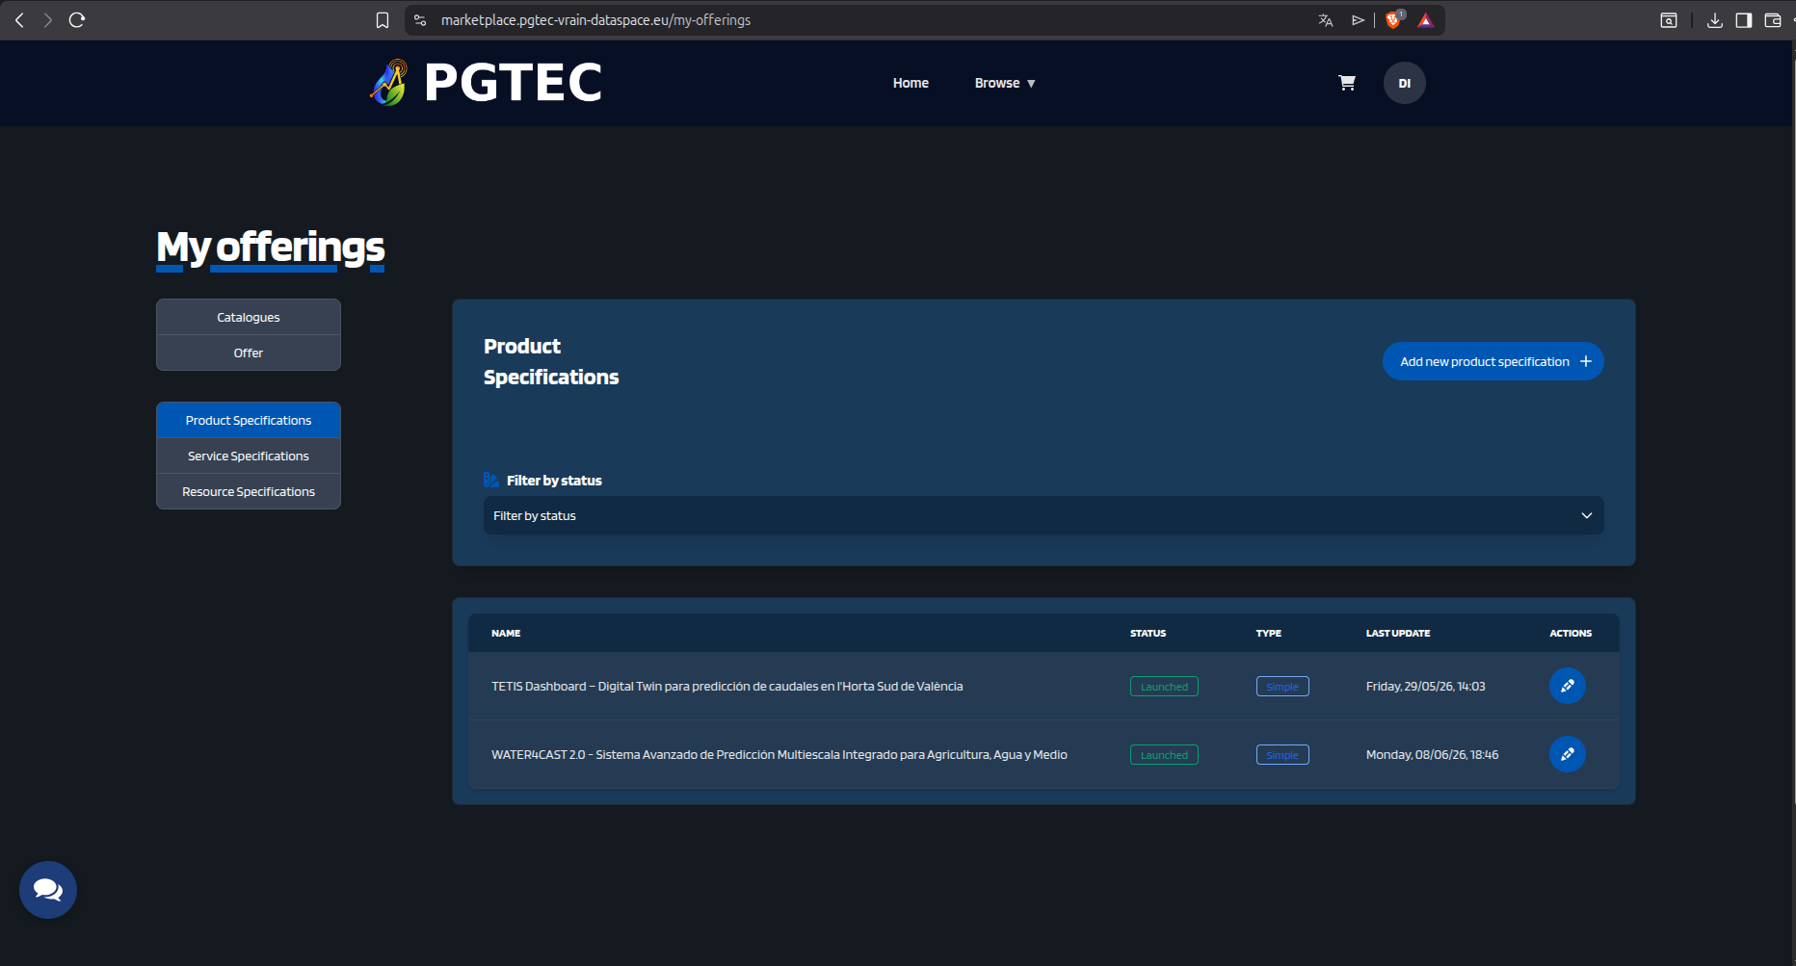Open the Brave Shields lion icon
The height and width of the screenshot is (966, 1796).
[1393, 20]
